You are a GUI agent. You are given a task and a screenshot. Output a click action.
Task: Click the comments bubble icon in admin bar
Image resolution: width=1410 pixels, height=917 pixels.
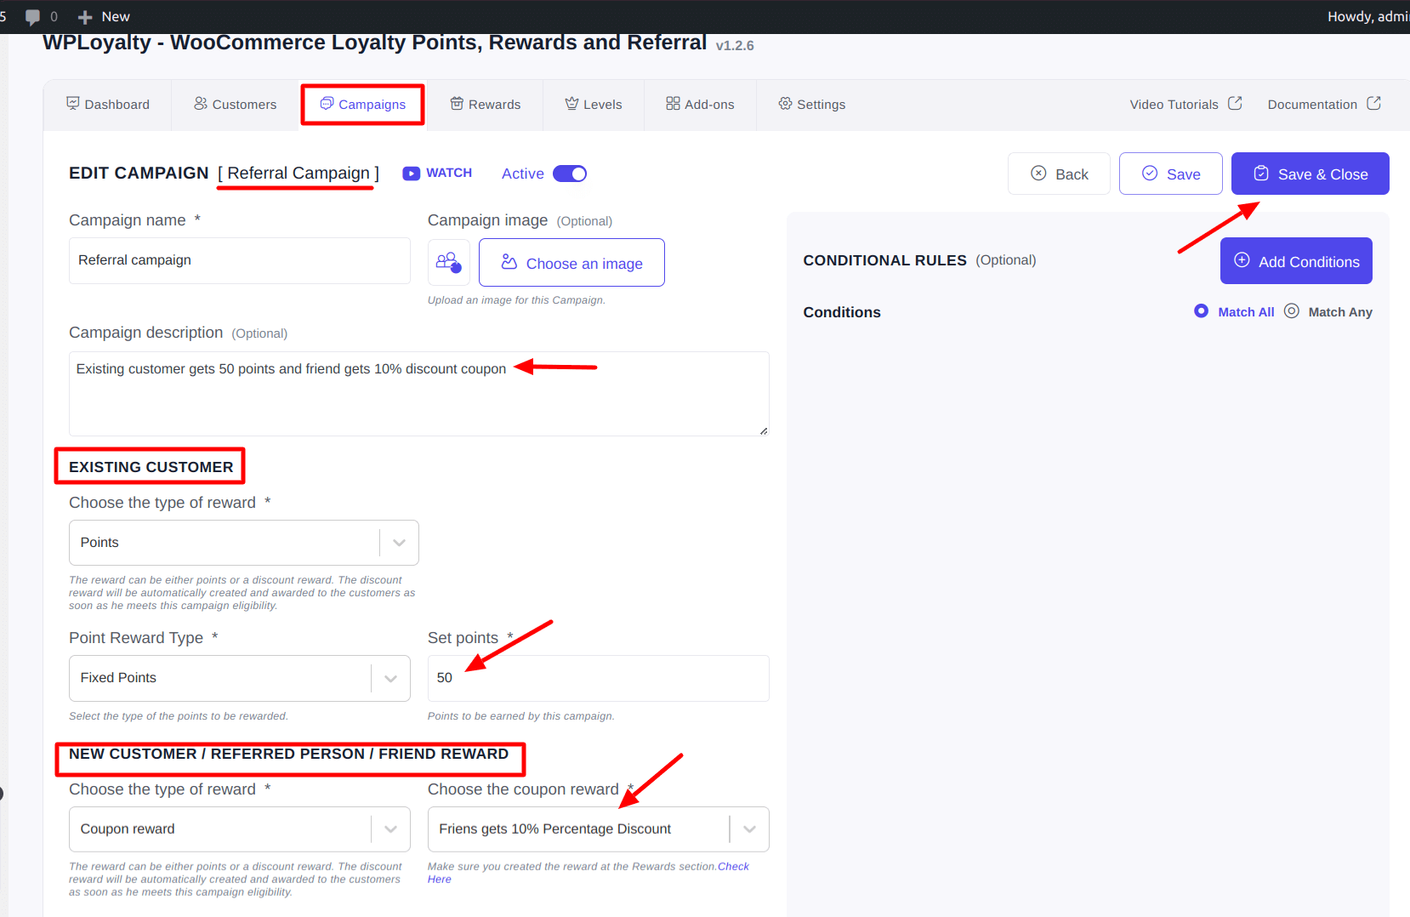click(x=33, y=17)
